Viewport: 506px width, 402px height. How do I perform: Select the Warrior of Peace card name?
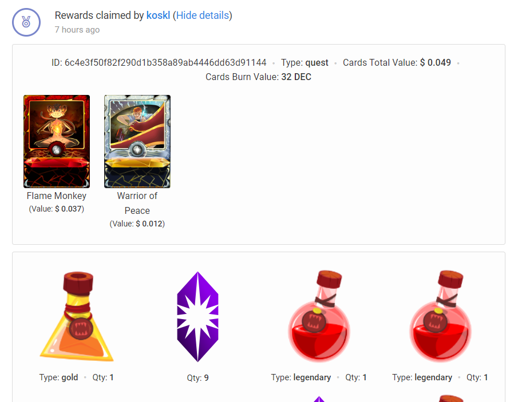pyautogui.click(x=137, y=203)
